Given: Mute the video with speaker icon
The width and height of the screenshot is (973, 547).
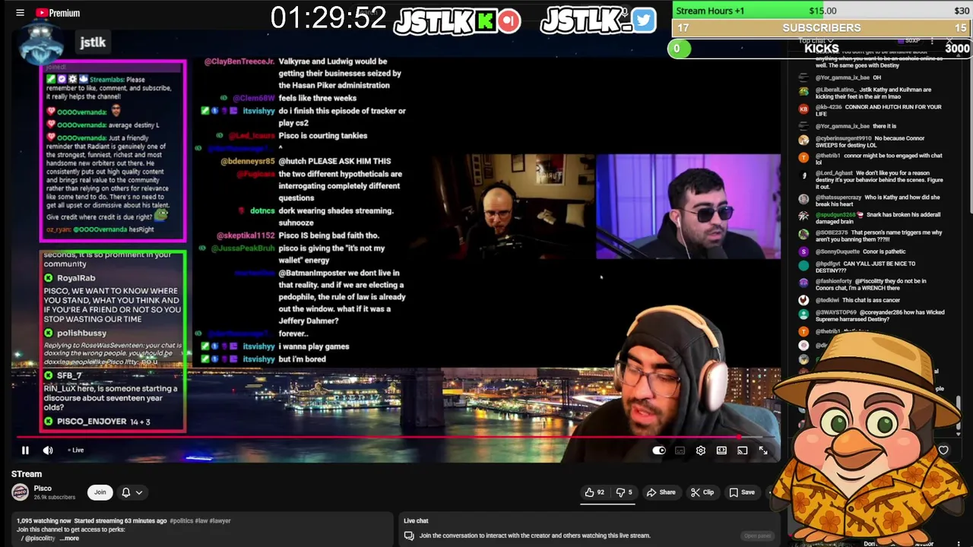Looking at the screenshot, I should [48, 451].
